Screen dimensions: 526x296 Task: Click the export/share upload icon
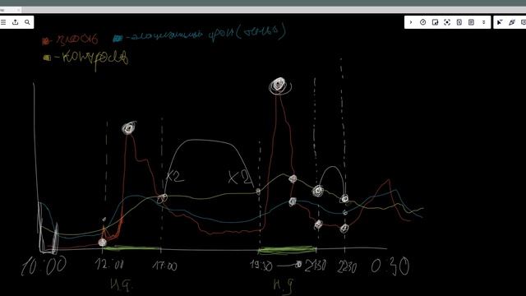coord(15,22)
